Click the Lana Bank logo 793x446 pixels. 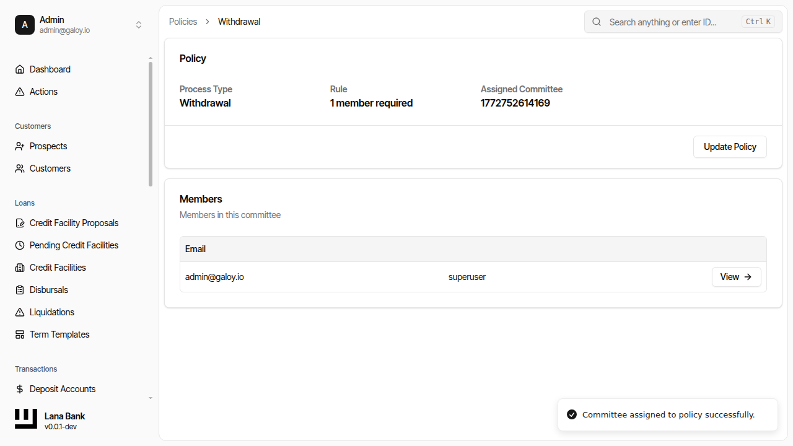tap(25, 418)
